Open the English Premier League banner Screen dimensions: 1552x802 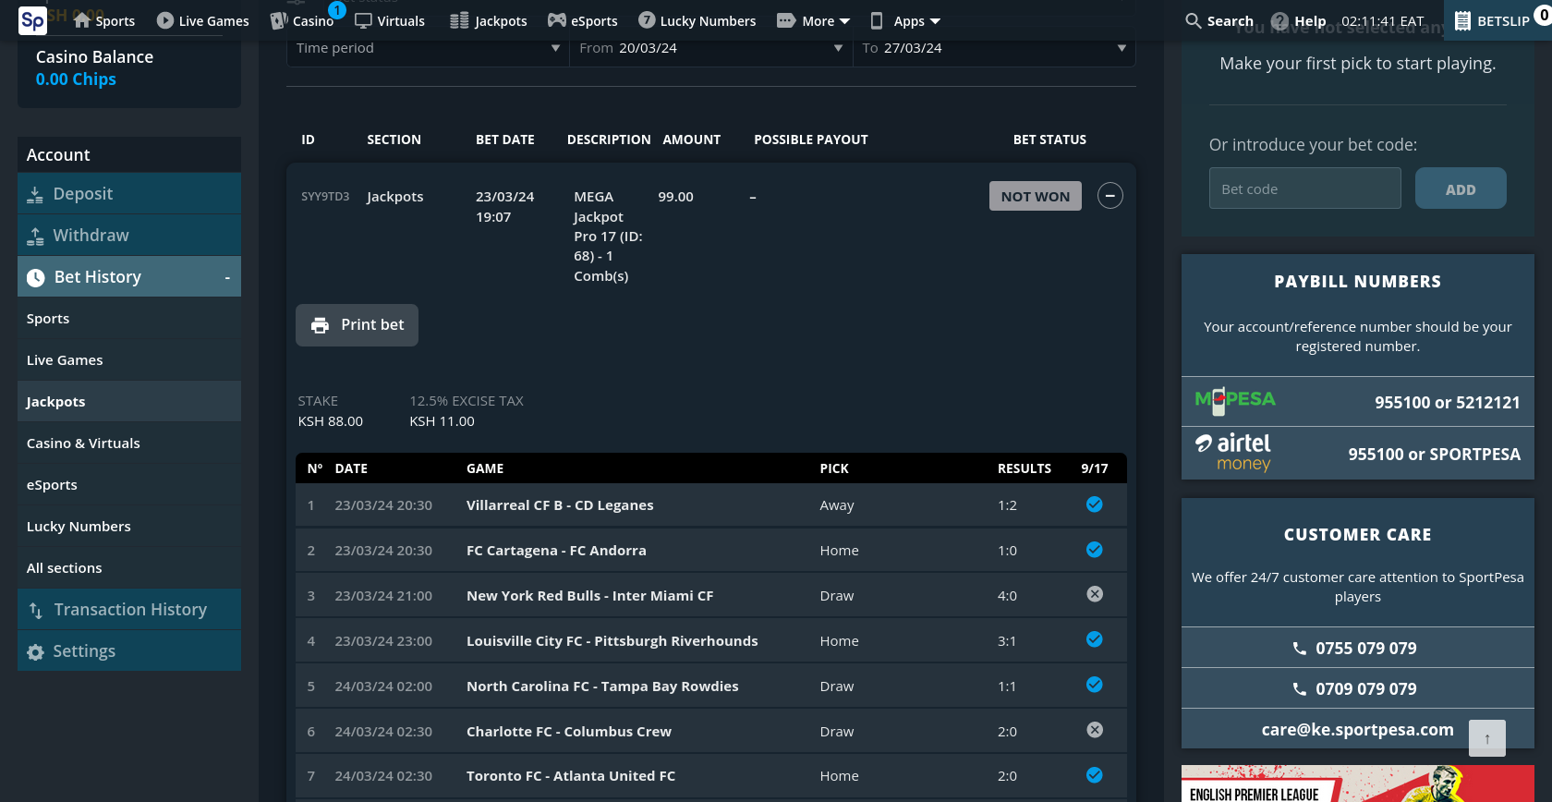click(x=1357, y=784)
